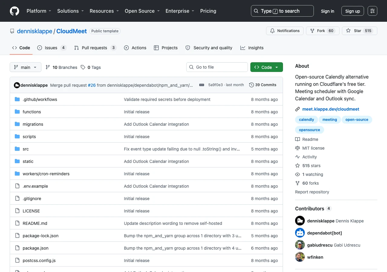Click the file icon beside README.md
Viewport: 387px width, 272px height.
coord(17,223)
